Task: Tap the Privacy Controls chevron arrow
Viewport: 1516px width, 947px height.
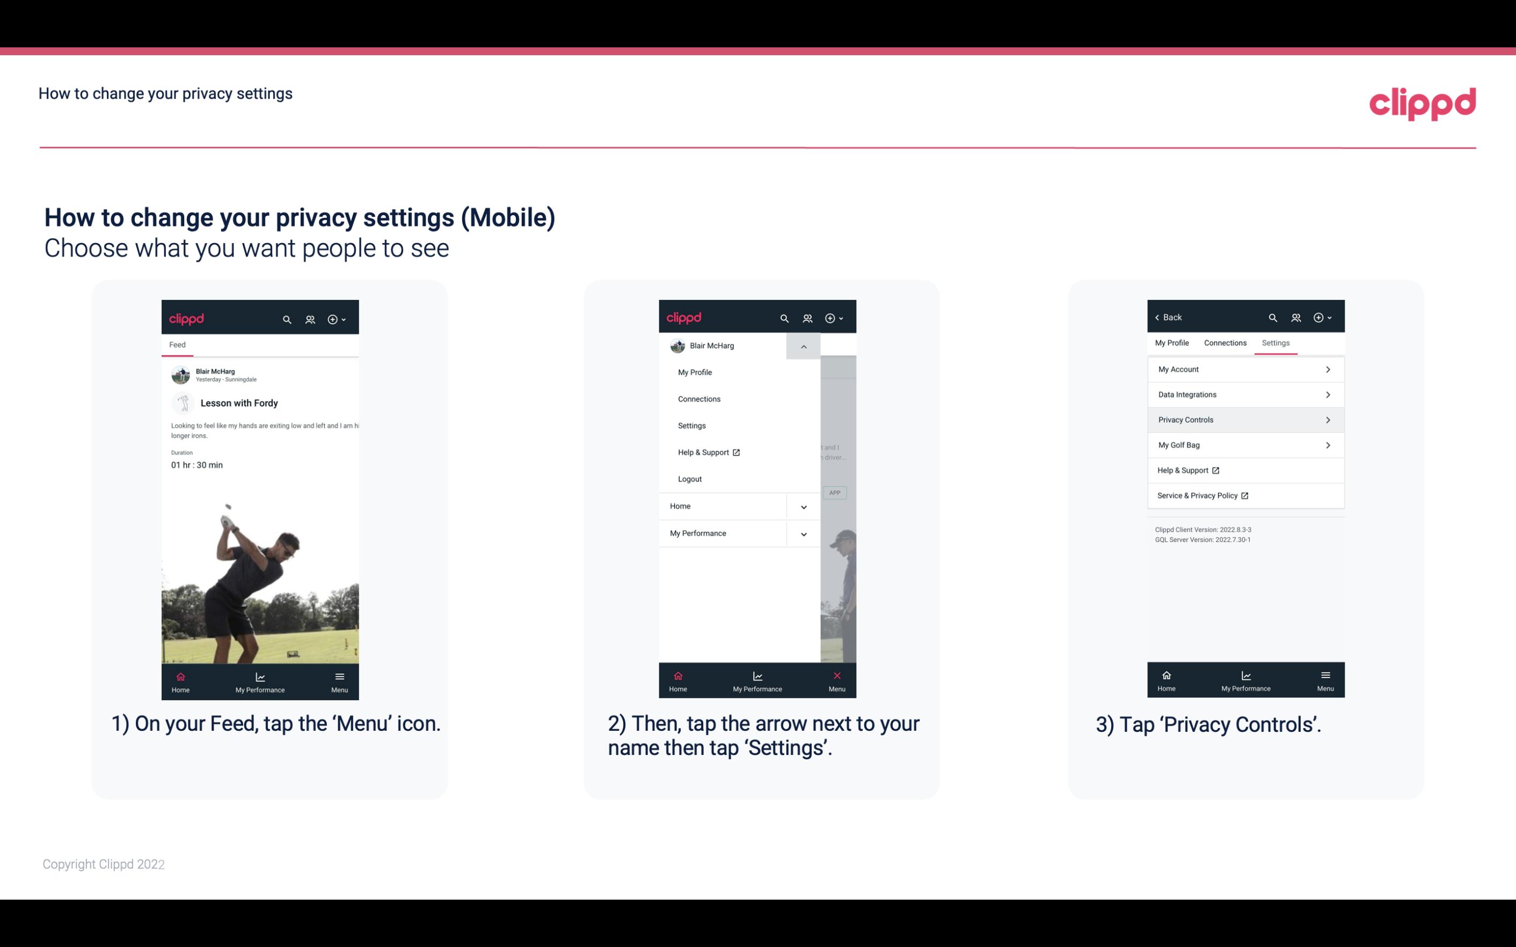Action: click(1329, 419)
